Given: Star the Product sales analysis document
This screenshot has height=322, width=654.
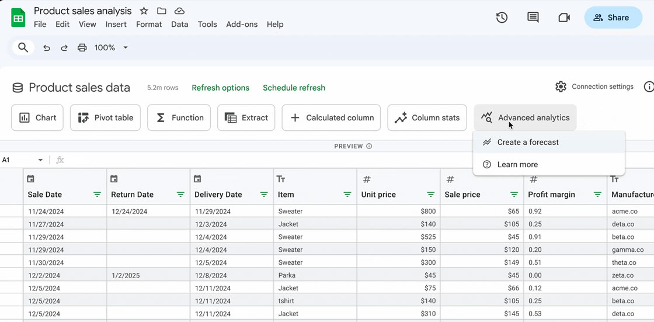Looking at the screenshot, I should pos(144,11).
